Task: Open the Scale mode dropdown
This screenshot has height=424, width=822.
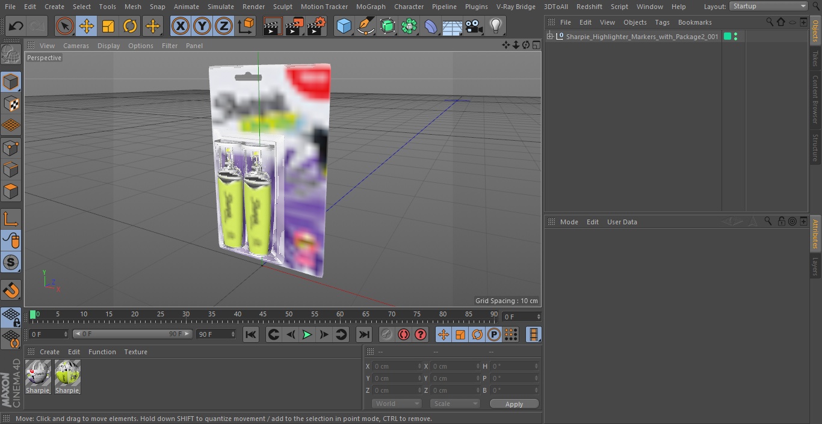Action: pos(455,404)
